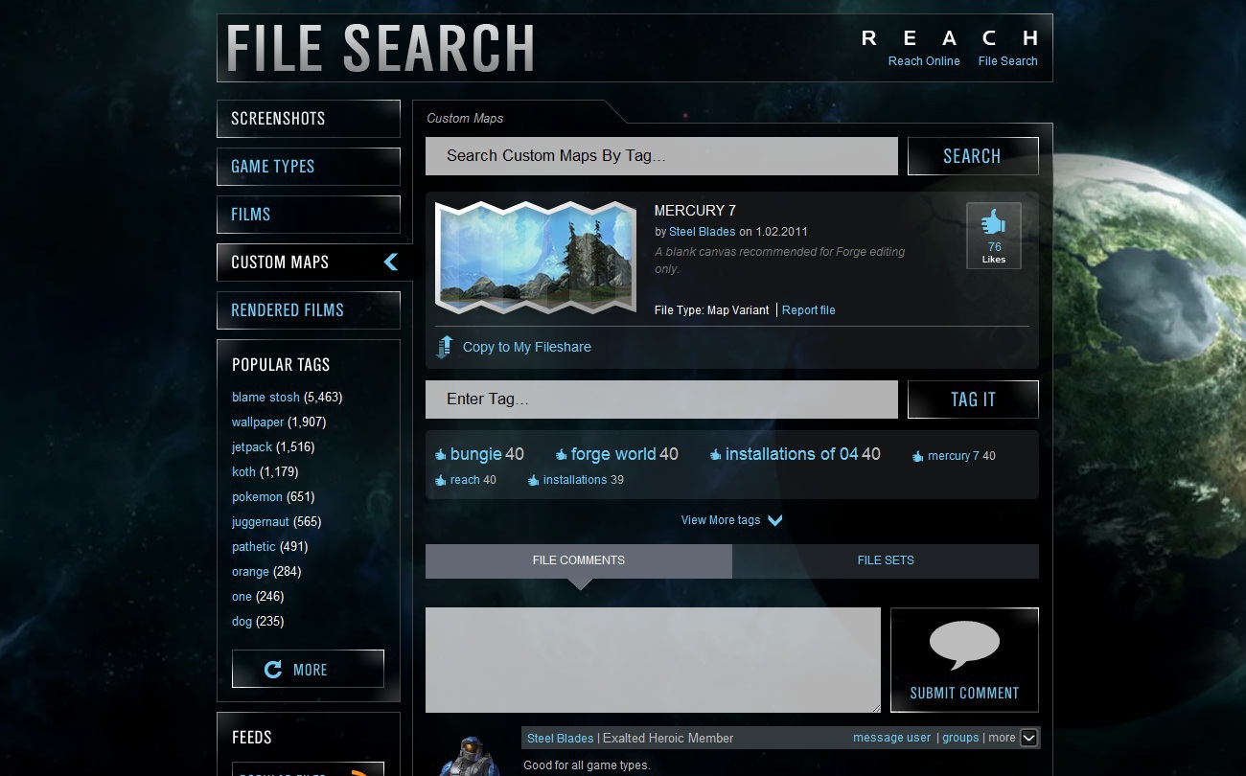
Task: Click thumbs-up icon beside mercury 7 tag
Action: [918, 456]
